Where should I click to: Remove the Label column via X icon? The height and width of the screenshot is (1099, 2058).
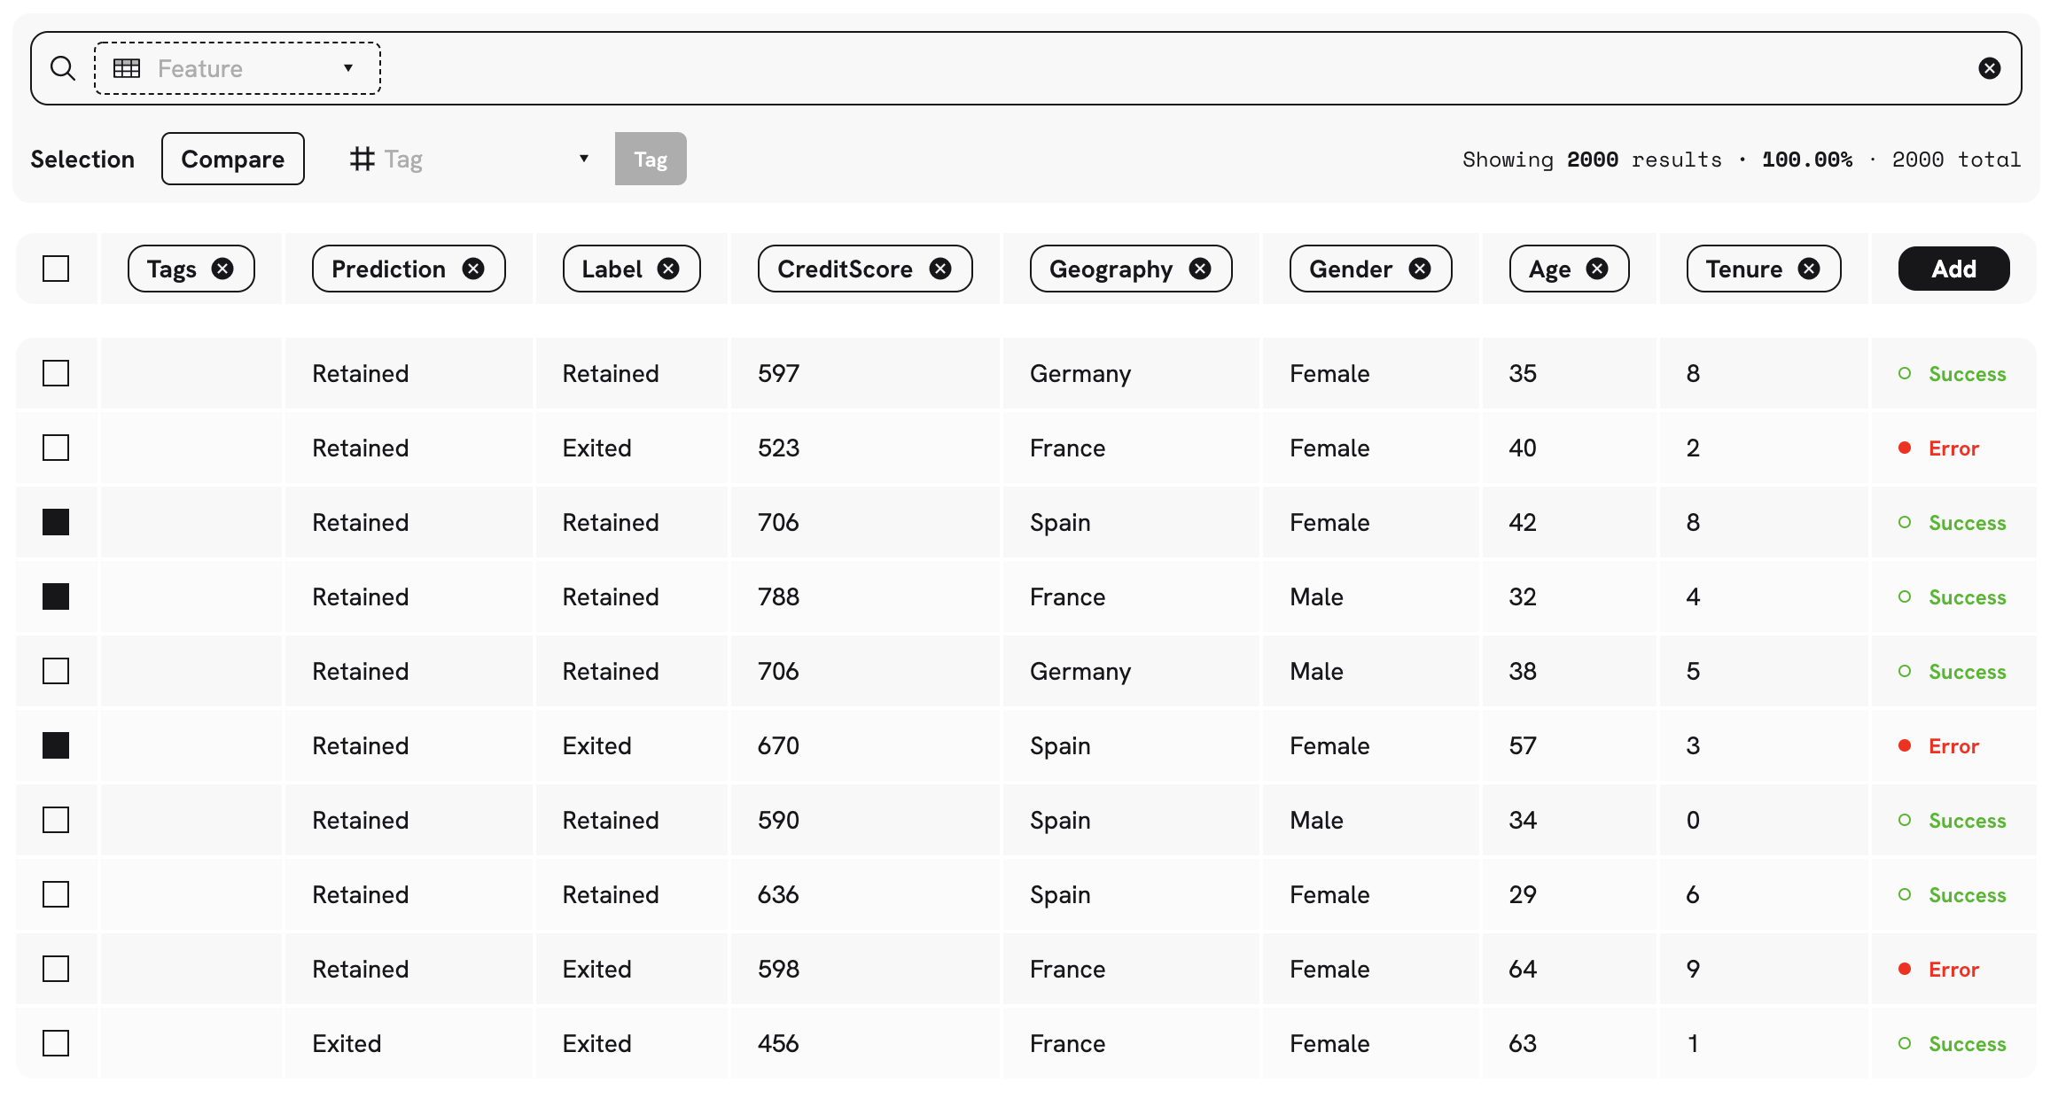click(x=668, y=269)
